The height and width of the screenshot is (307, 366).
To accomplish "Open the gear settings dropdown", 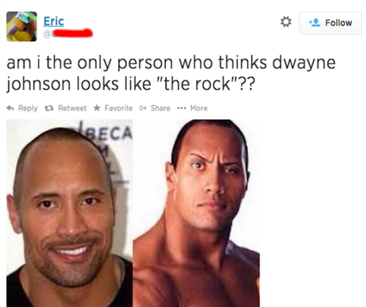I will (x=286, y=22).
